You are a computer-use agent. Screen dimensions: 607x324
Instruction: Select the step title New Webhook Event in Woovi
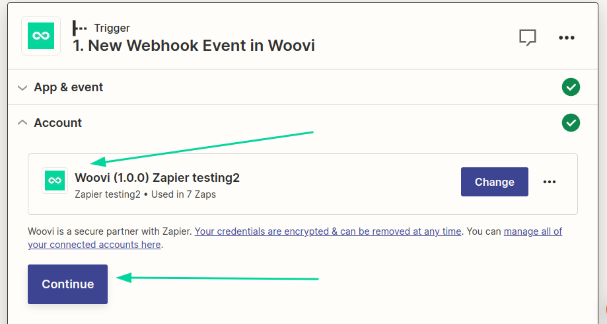pos(194,46)
